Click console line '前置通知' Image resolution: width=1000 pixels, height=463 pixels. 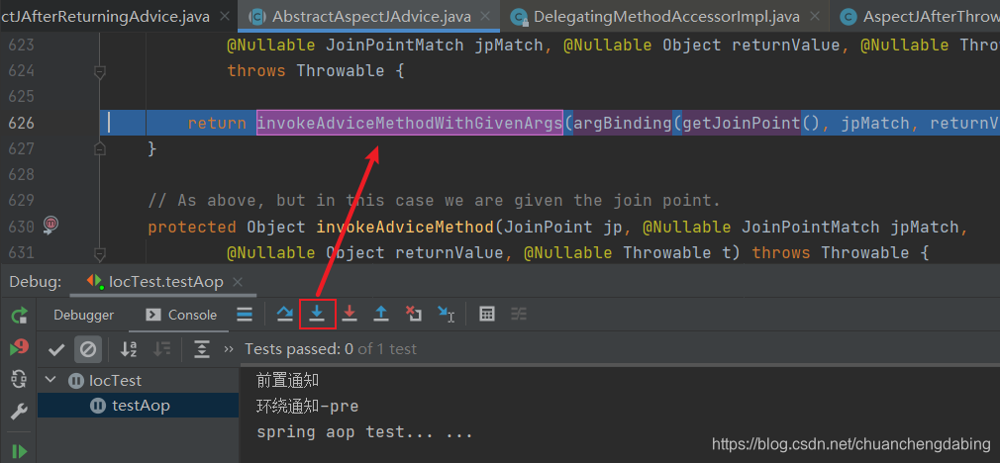pyautogui.click(x=288, y=381)
